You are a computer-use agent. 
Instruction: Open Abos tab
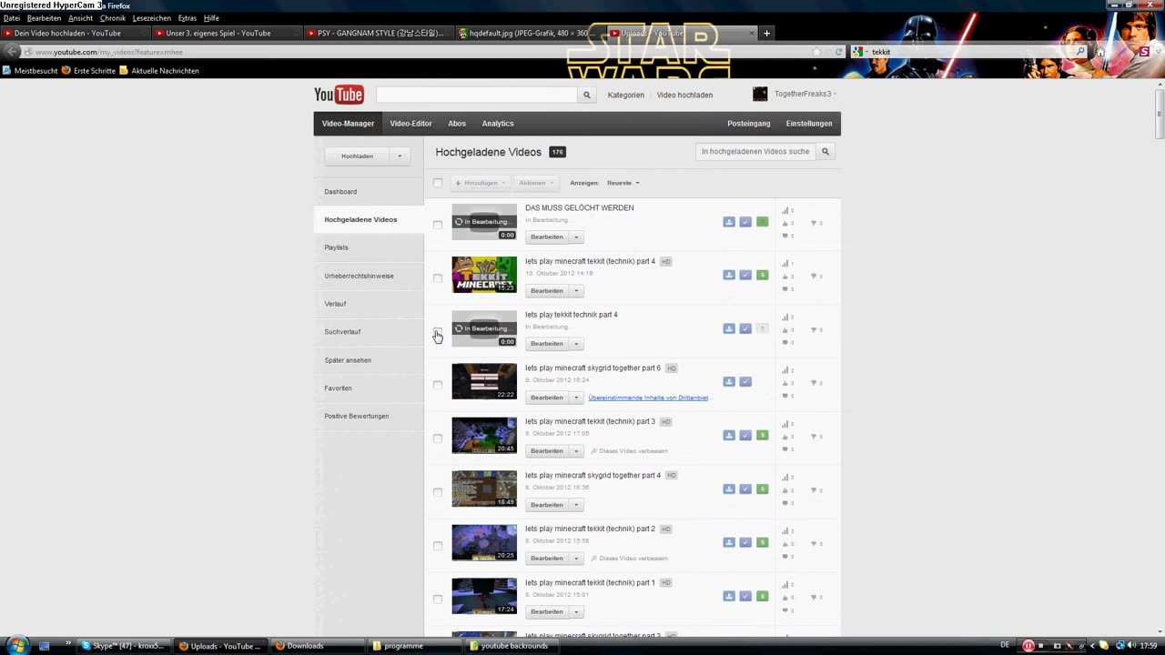click(457, 124)
